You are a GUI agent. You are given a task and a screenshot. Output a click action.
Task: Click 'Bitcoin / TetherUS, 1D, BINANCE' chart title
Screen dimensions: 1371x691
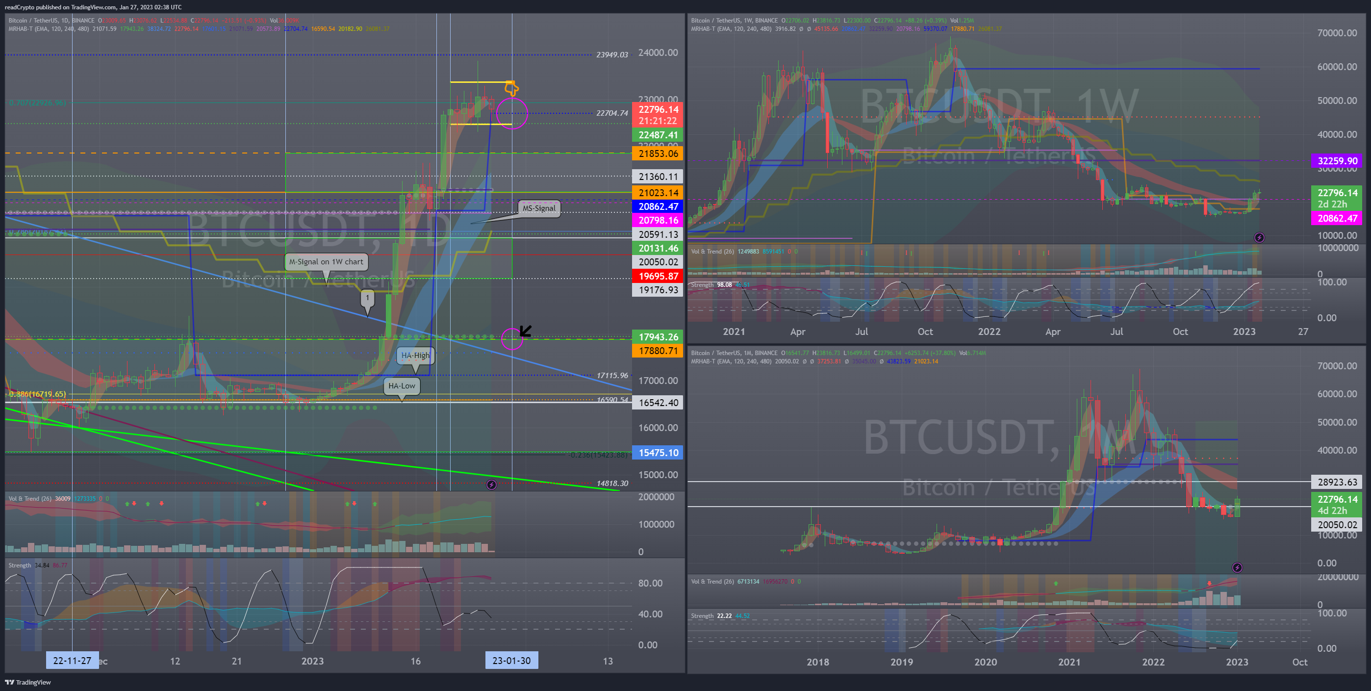pyautogui.click(x=51, y=20)
